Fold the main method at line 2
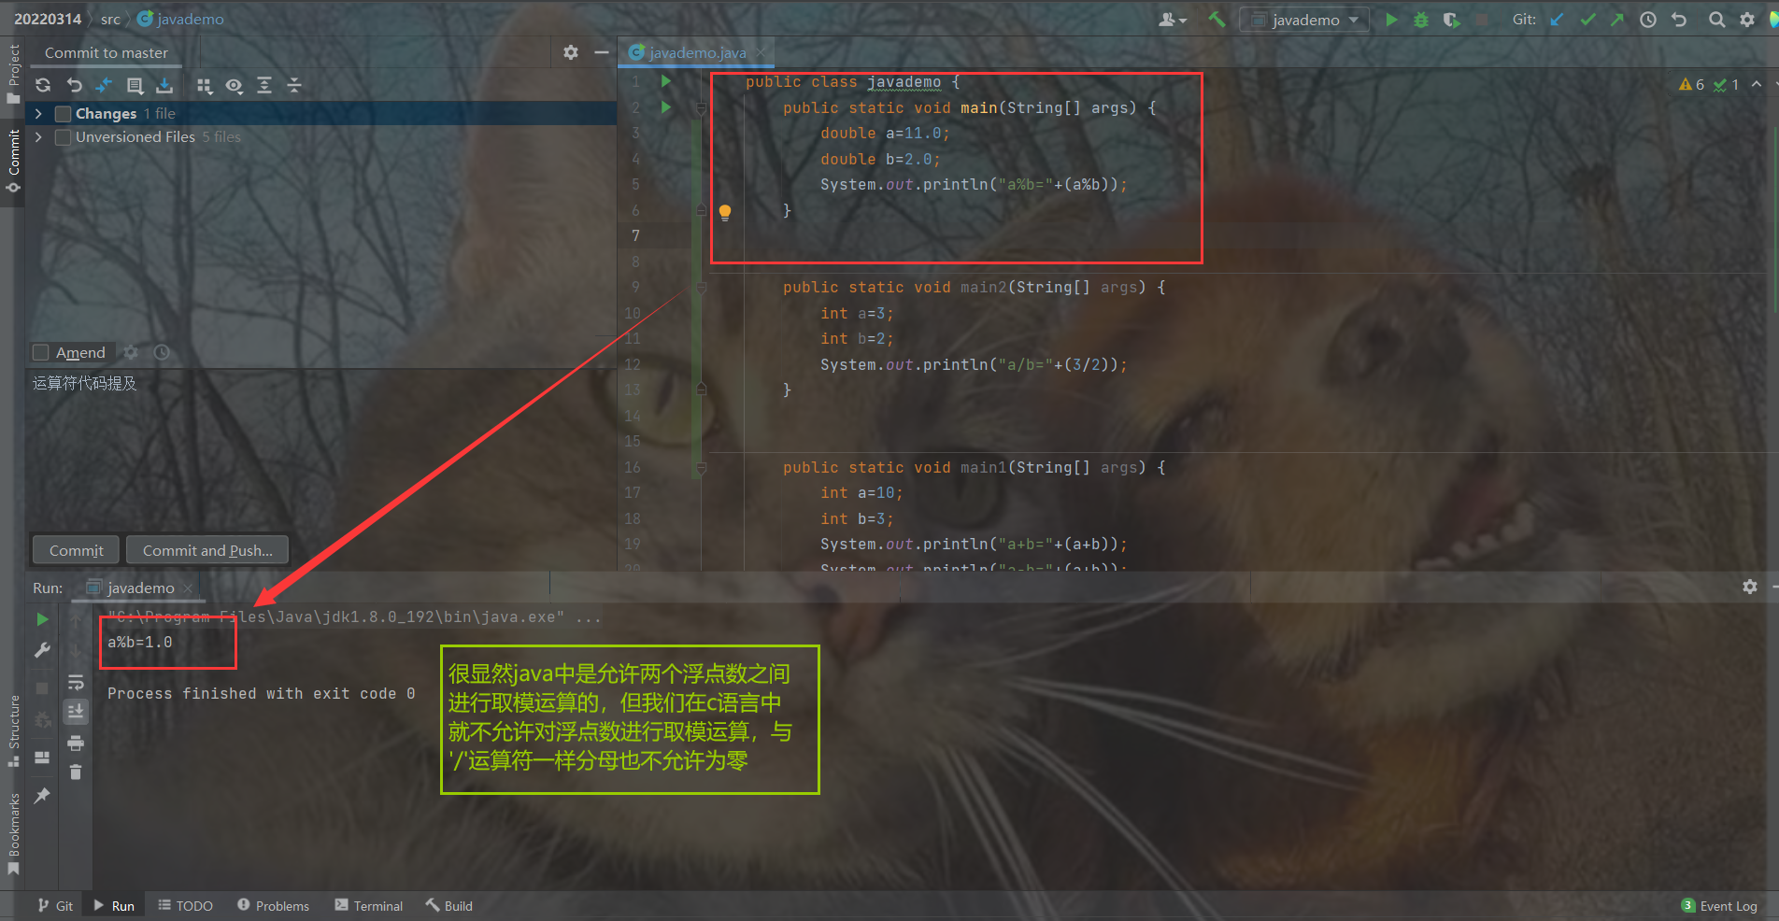1779x921 pixels. click(702, 108)
